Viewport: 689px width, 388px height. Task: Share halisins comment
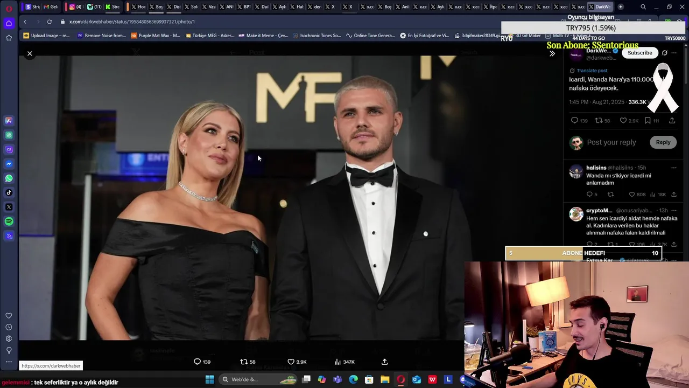click(673, 195)
